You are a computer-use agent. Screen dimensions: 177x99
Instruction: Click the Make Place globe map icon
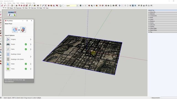[15, 30]
